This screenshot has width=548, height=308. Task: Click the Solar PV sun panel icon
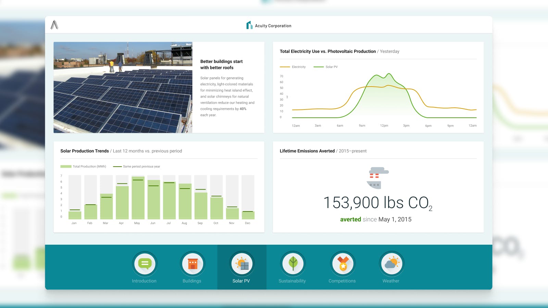242,264
